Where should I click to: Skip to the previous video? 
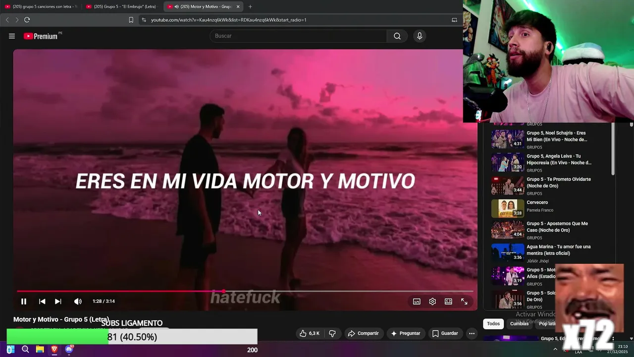(42, 301)
